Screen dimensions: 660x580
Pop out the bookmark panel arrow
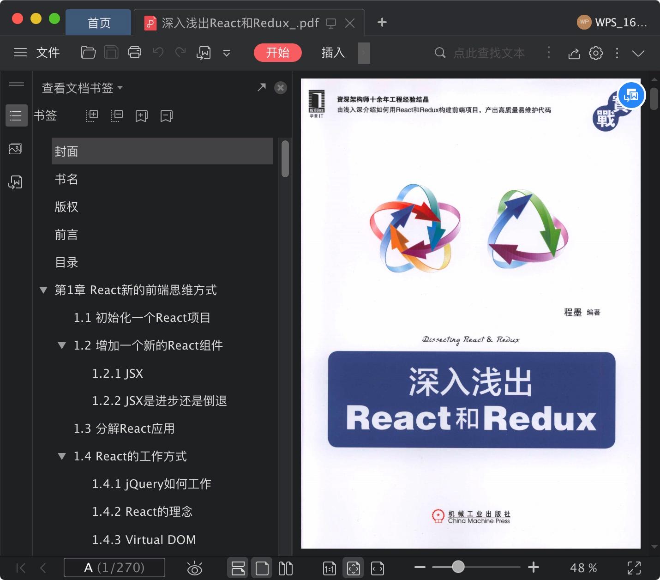click(x=262, y=87)
